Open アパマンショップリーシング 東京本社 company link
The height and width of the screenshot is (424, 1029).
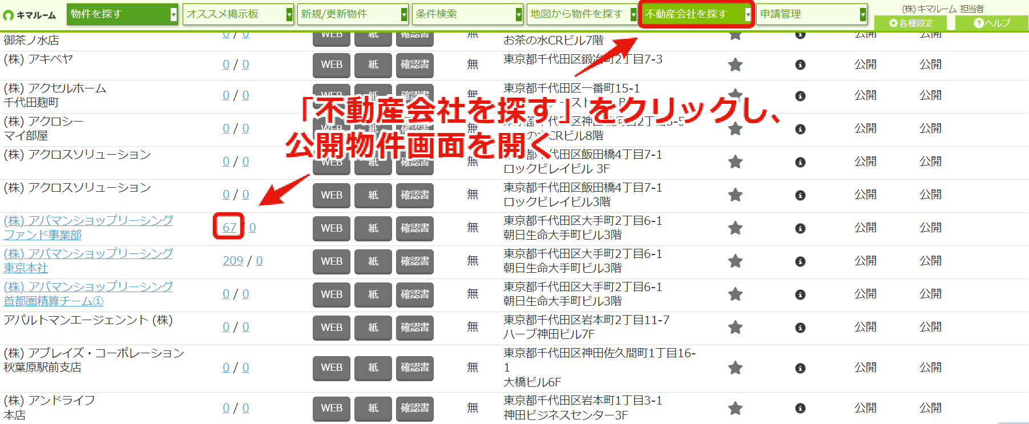click(x=88, y=261)
